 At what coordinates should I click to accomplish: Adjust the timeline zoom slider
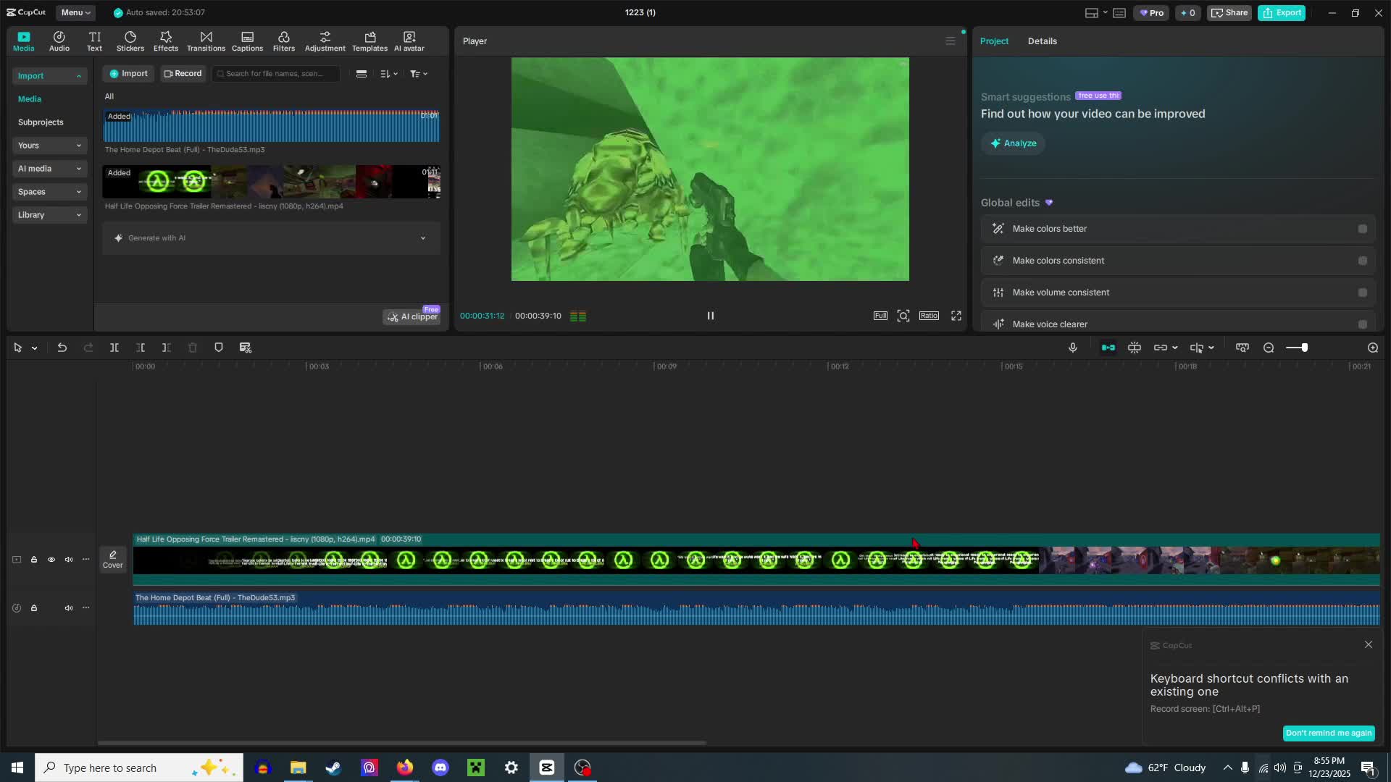point(1304,348)
